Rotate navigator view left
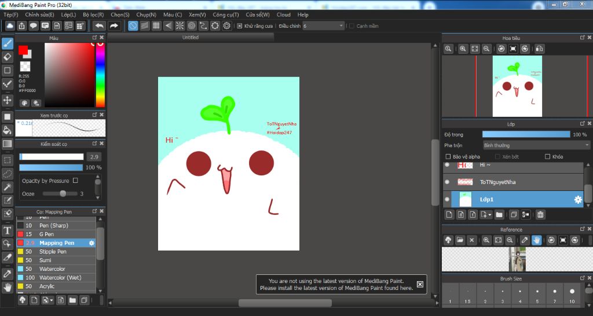 coord(501,49)
